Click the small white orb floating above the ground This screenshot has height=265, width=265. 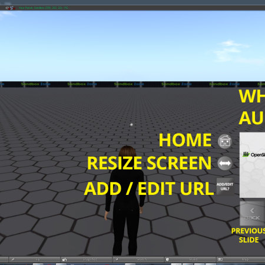pyautogui.click(x=131, y=124)
